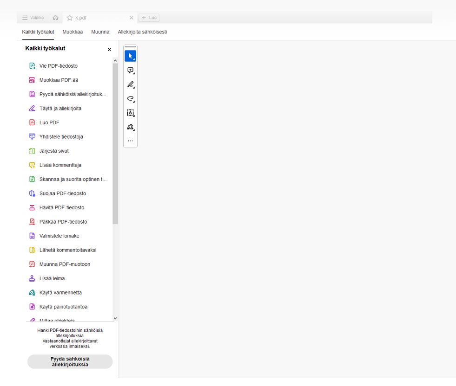Switch to the Muokkaa tab

(x=73, y=32)
